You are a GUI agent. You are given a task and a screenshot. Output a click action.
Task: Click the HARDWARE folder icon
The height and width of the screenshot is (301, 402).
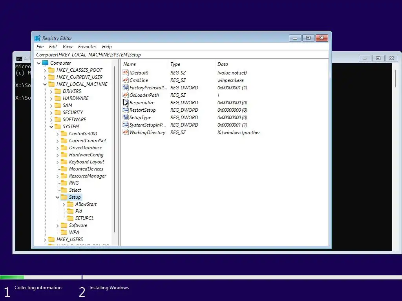(x=58, y=98)
